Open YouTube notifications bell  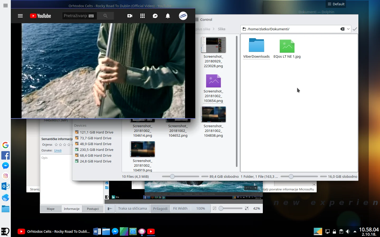click(x=168, y=16)
